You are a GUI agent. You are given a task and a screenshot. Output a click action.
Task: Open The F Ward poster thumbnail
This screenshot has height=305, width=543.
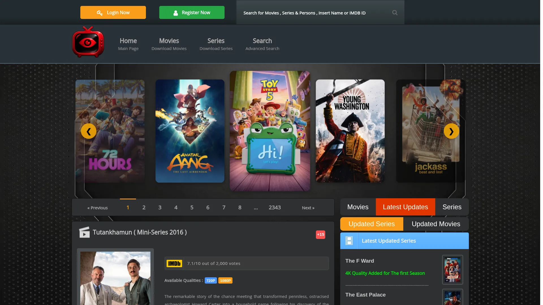point(453,270)
